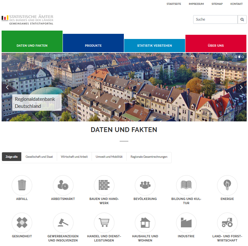This screenshot has height=246, width=248.
Task: Click the GEWERBEANZEIGEN UND INSOLVENZEN label
Action: (63, 238)
